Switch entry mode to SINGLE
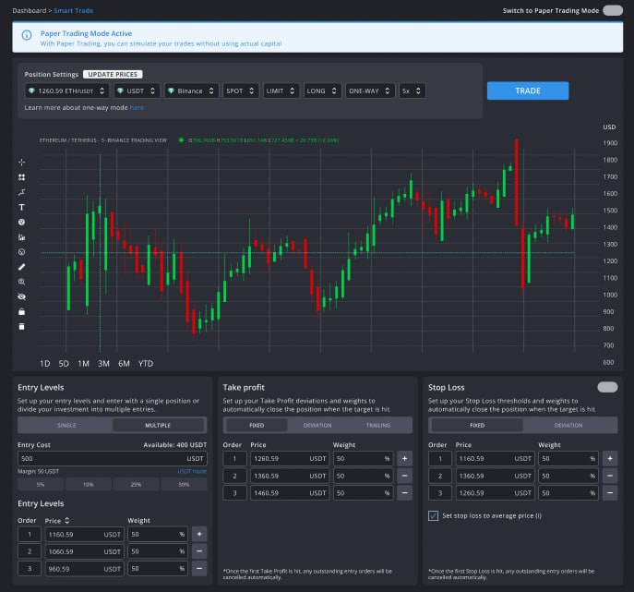This screenshot has width=634, height=592. tap(66, 425)
